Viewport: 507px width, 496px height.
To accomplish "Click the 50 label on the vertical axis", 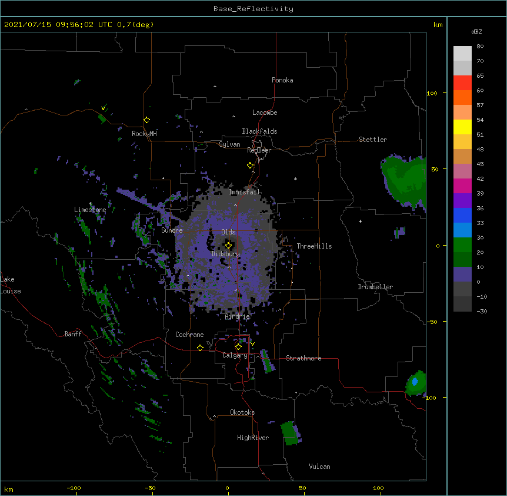I will tap(435, 169).
